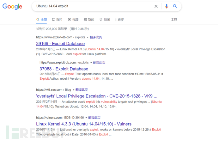Click the Google logo
Image resolution: width=218 pixels, height=141 pixels.
[12, 6]
